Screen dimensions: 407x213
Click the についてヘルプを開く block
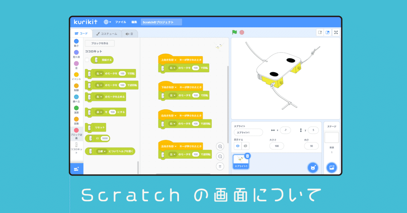coord(110,151)
